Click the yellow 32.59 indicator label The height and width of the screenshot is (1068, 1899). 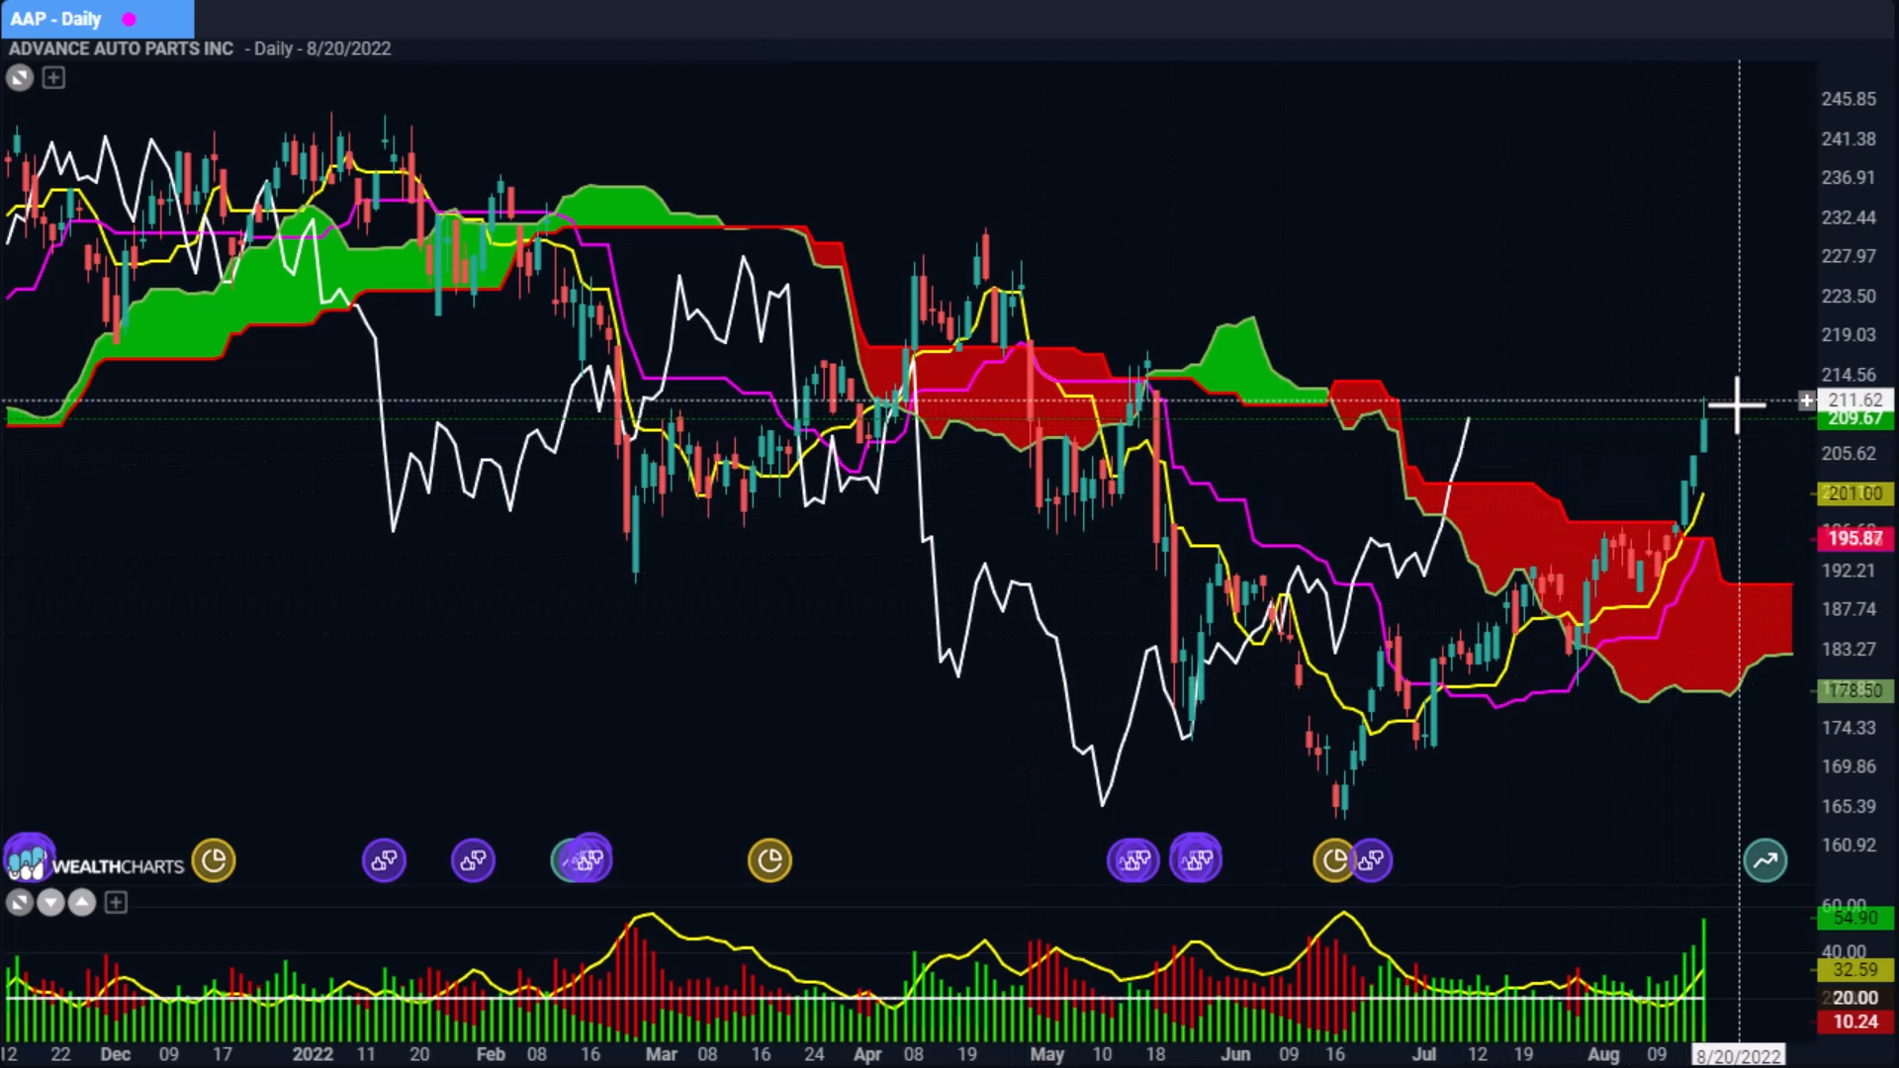click(x=1855, y=970)
